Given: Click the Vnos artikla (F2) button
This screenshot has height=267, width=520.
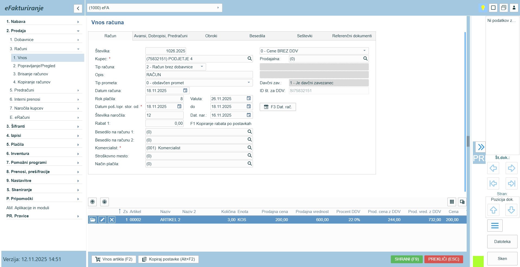Looking at the screenshot, I should click(114, 259).
